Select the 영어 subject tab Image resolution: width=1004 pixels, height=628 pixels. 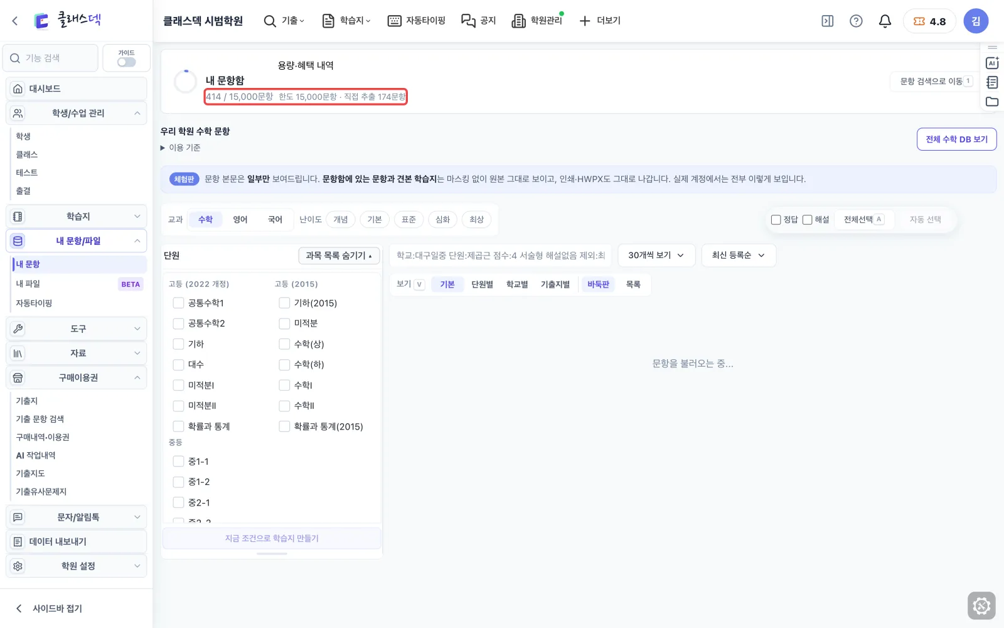tap(240, 219)
